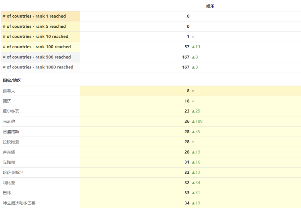301x208 pixels.
Task: Click the value 0 for rank 5 reached
Action: (x=188, y=26)
